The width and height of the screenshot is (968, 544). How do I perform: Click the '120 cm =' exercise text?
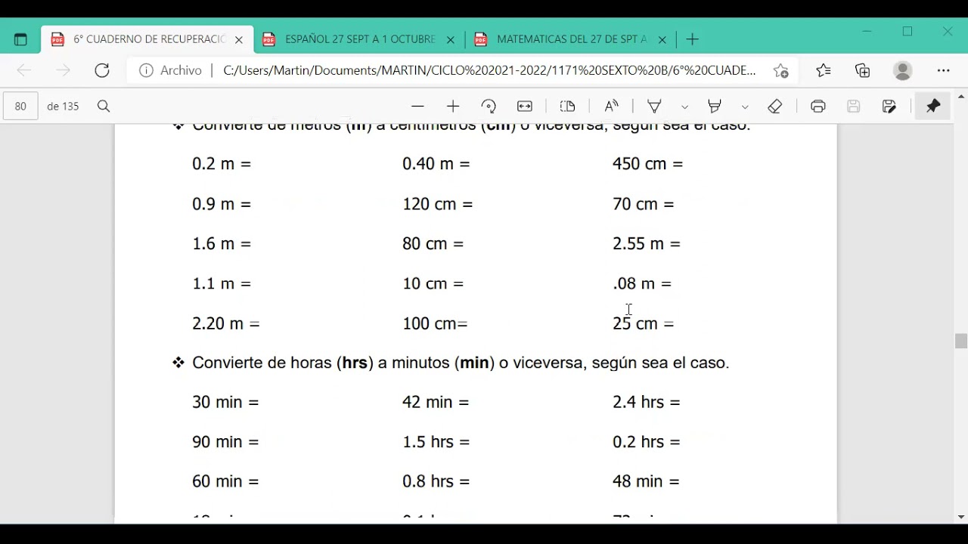pos(437,204)
